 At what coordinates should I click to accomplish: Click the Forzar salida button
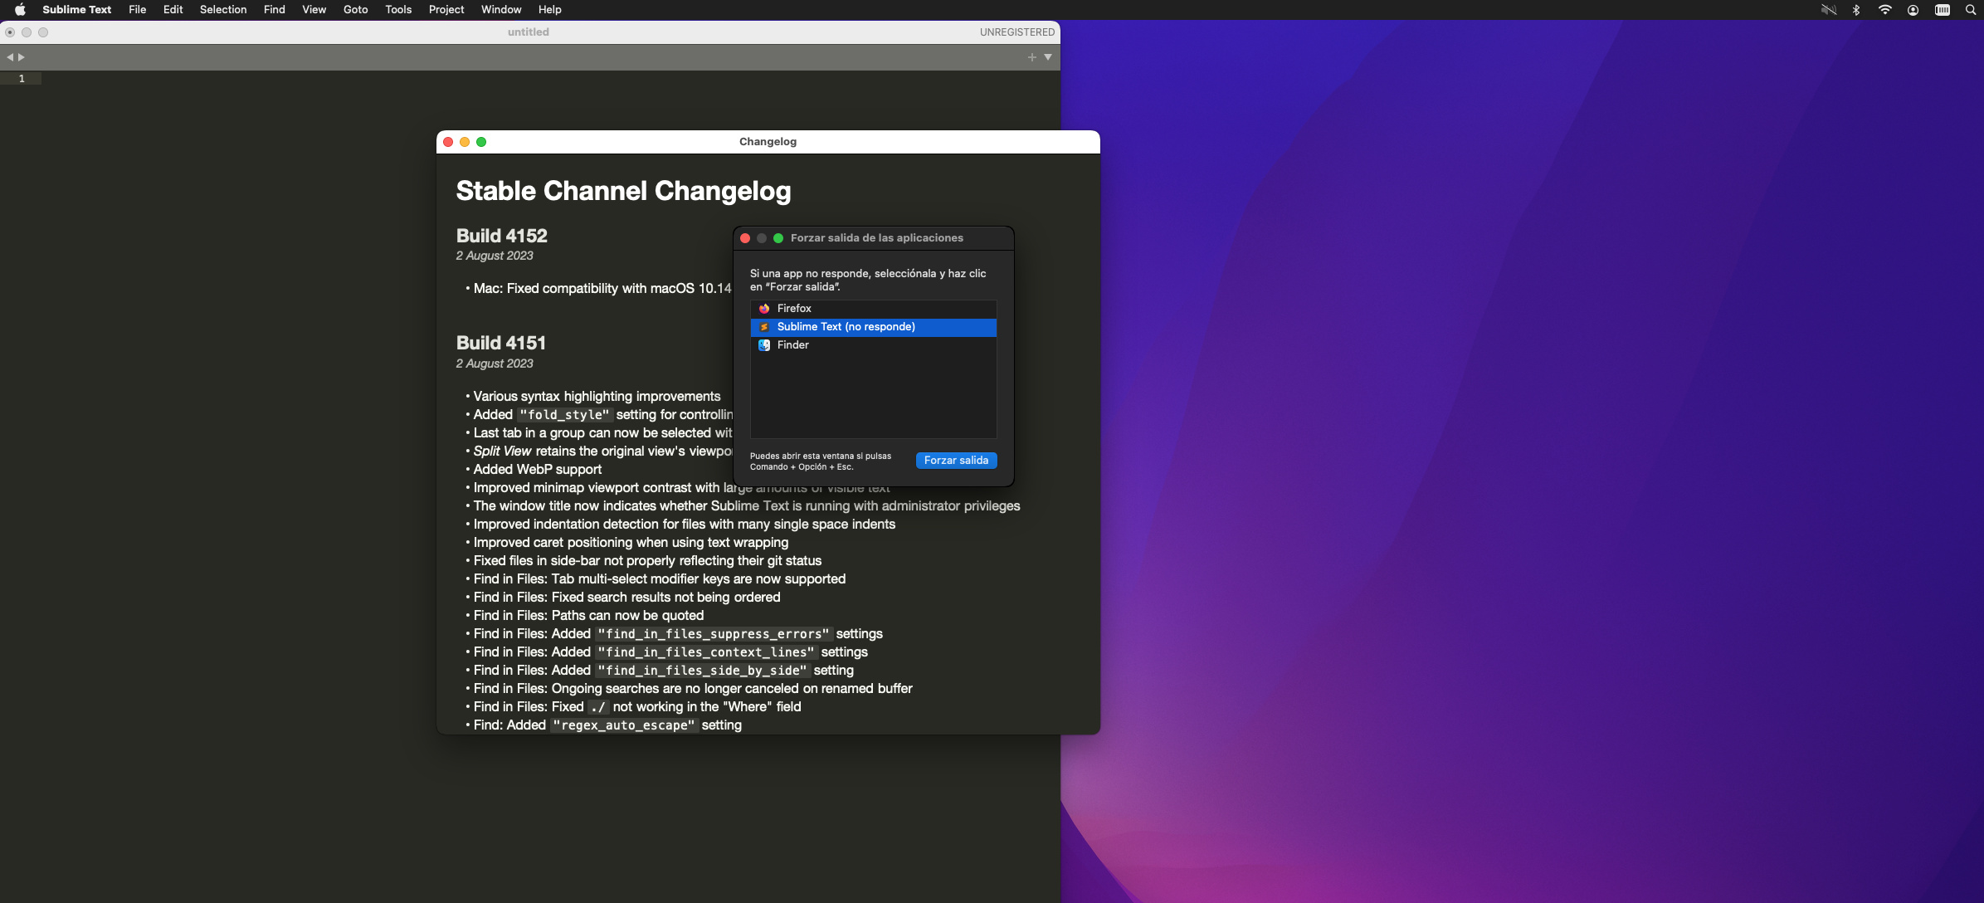pos(956,461)
